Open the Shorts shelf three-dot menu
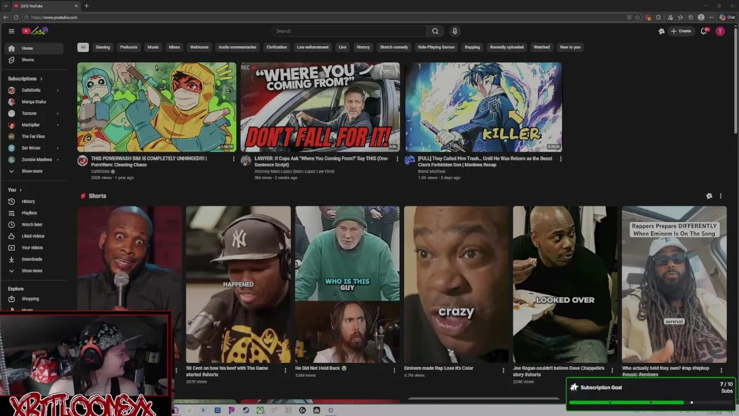Viewport: 739px width, 416px height. click(x=721, y=196)
